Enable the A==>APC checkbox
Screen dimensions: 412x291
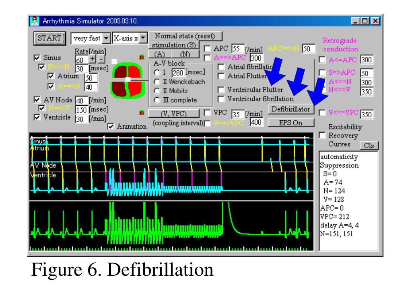pyautogui.click(x=207, y=58)
